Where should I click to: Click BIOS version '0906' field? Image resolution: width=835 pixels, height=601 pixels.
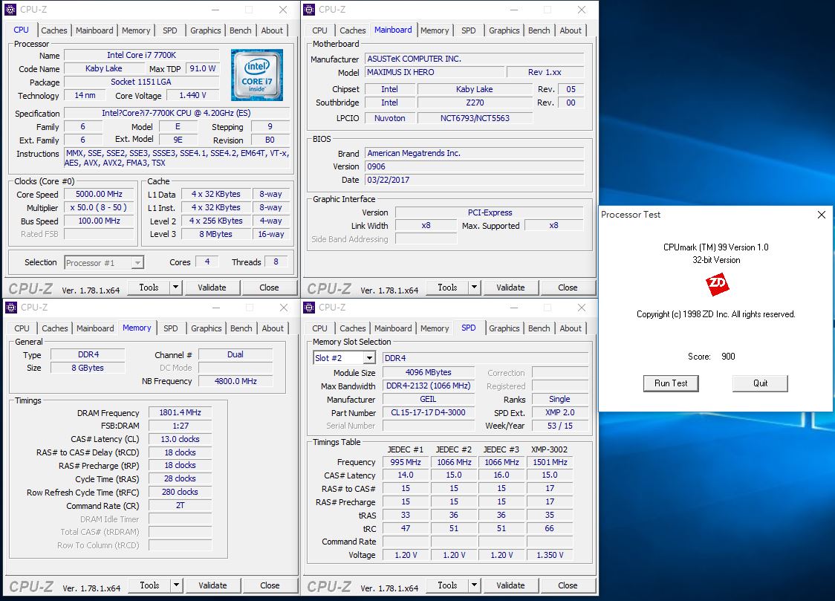click(x=475, y=166)
